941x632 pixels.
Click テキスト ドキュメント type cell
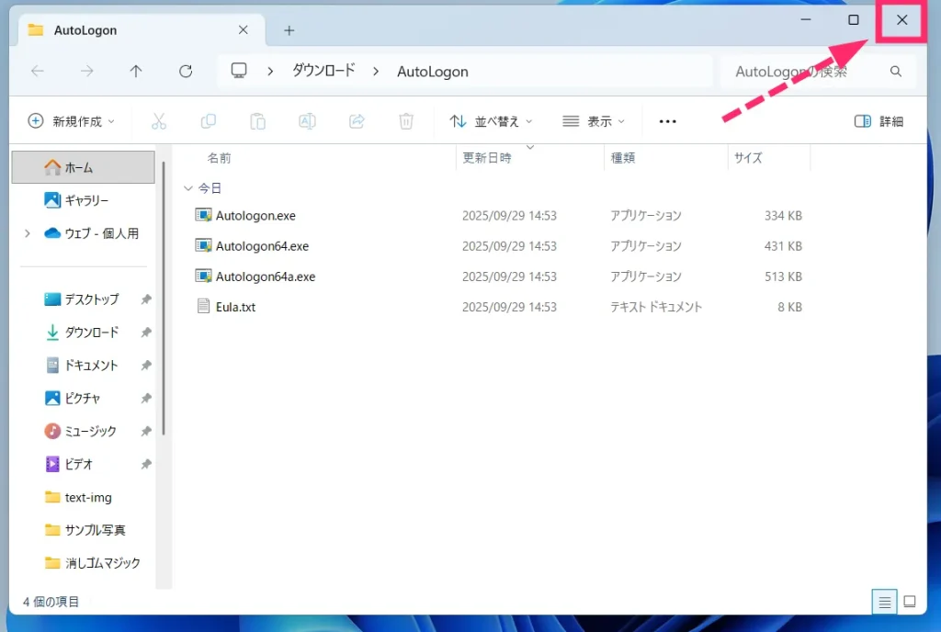(656, 307)
